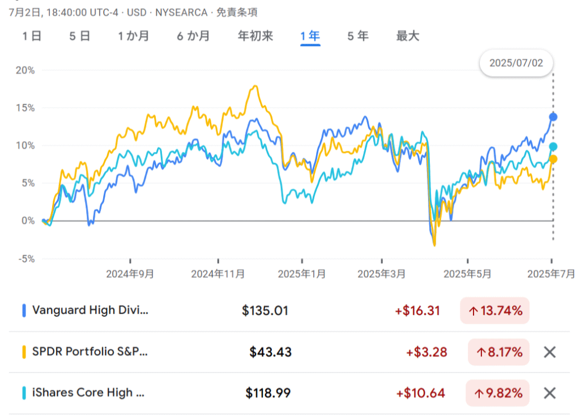Open the iShares Core High ... row
580x419 pixels.
click(289, 393)
